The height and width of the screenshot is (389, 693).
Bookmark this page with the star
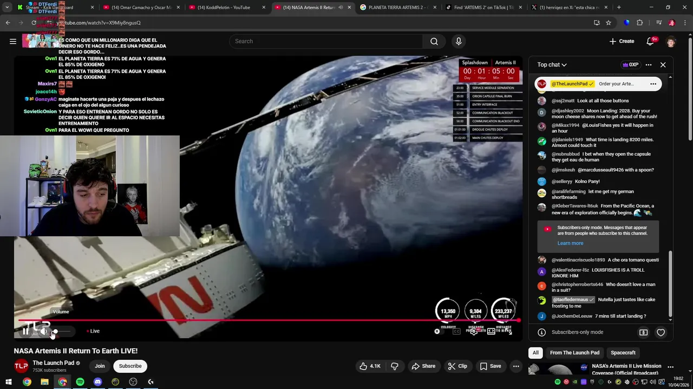click(609, 23)
